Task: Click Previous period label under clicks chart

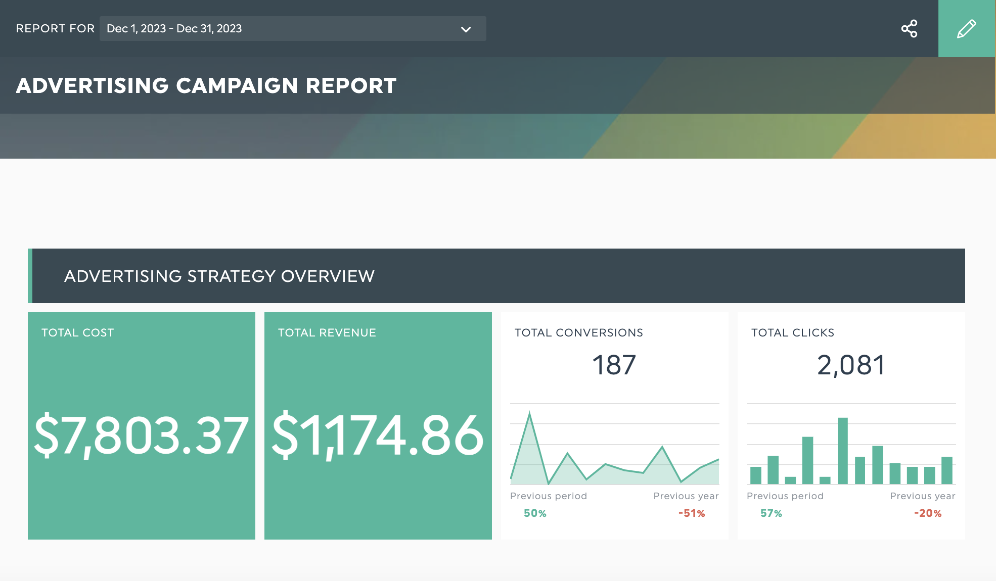Action: click(785, 496)
